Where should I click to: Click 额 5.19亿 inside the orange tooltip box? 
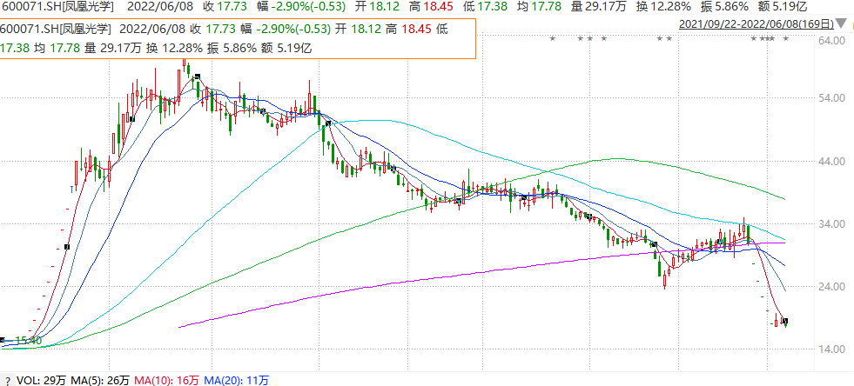288,48
